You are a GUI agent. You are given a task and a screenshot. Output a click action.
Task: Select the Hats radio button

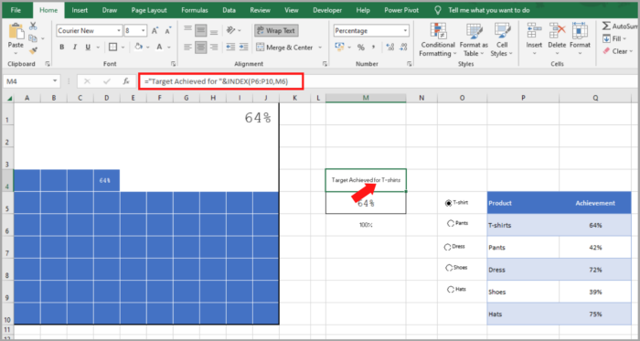(451, 290)
